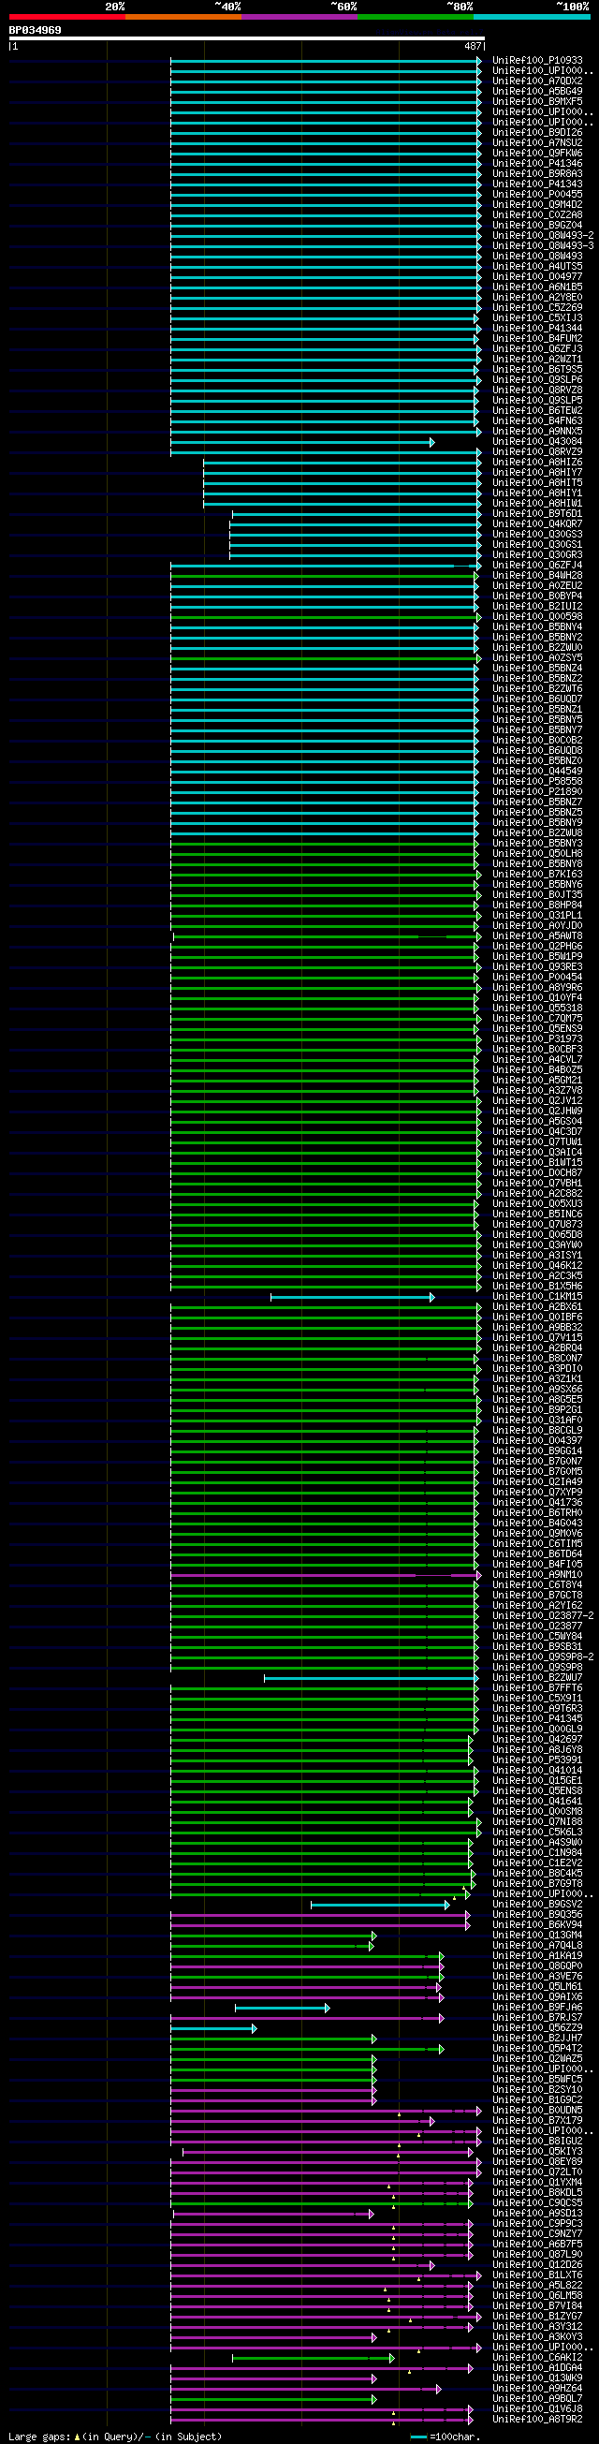The height and width of the screenshot is (2444, 599).
Task: Open hit UniRef100_P41346
Action: tap(536, 163)
